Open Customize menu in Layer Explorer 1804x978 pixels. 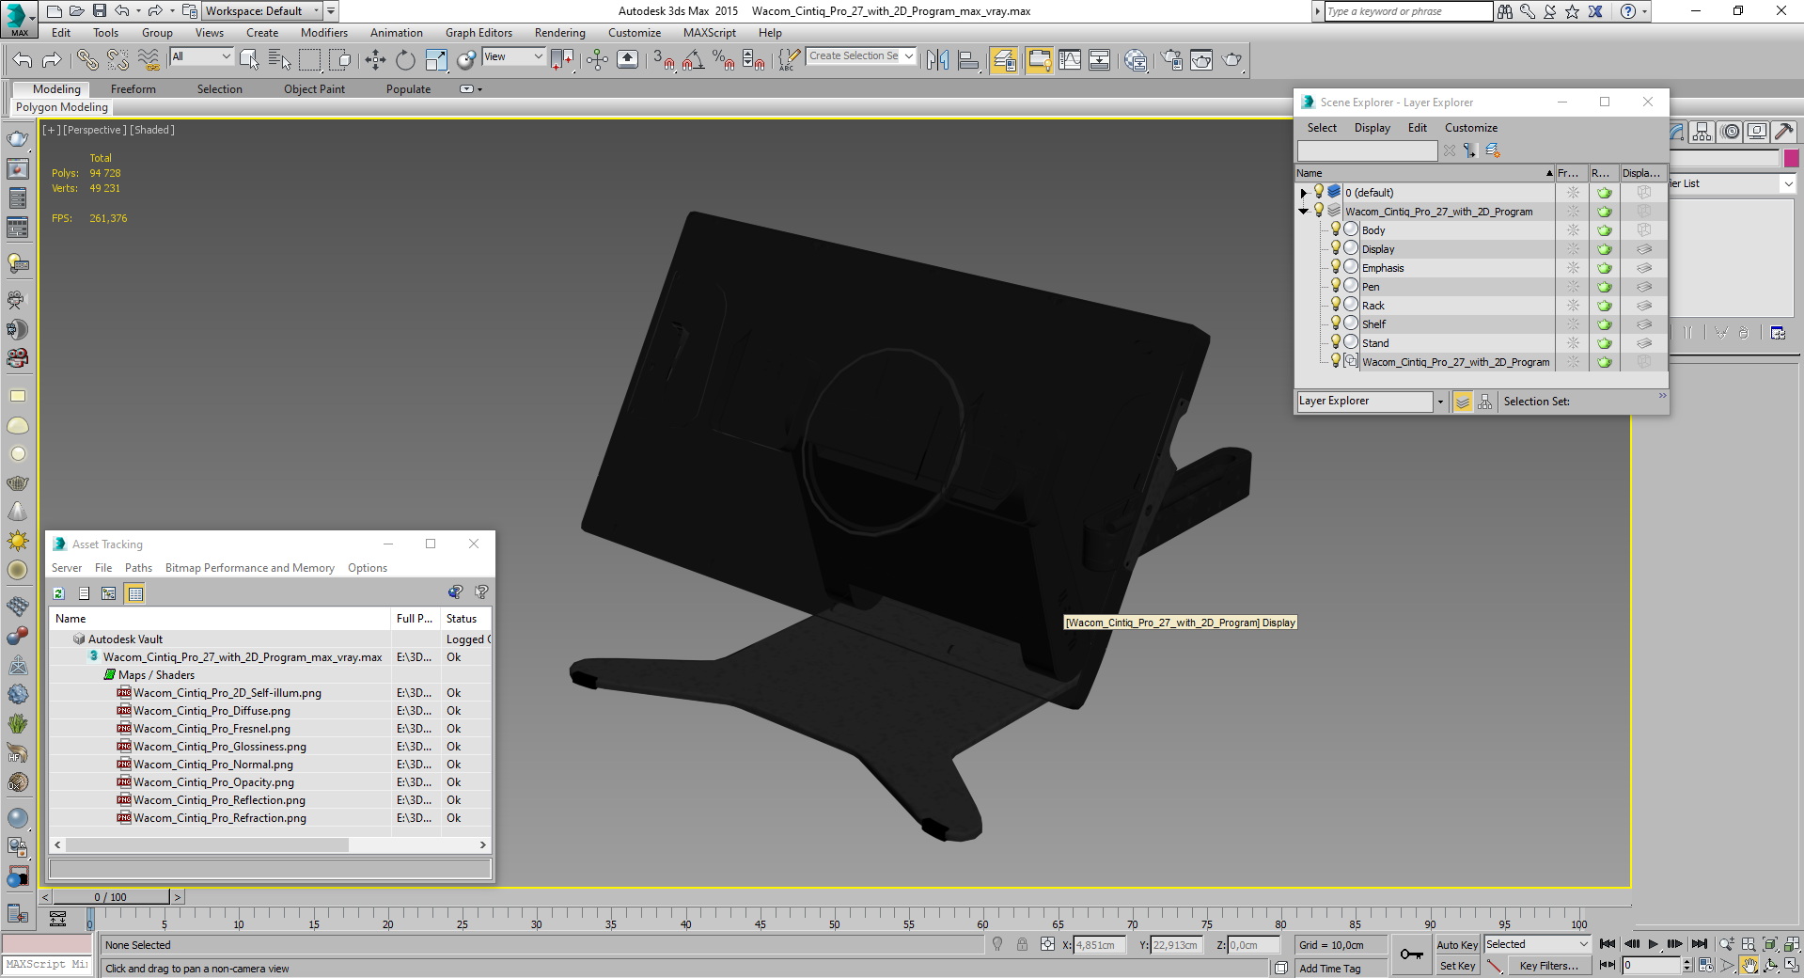coord(1470,128)
